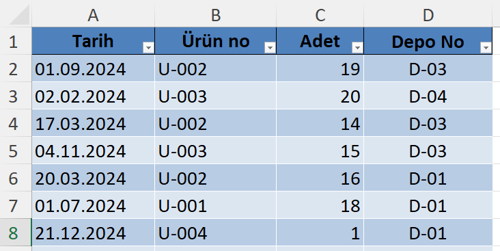Select column B header

pos(216,14)
